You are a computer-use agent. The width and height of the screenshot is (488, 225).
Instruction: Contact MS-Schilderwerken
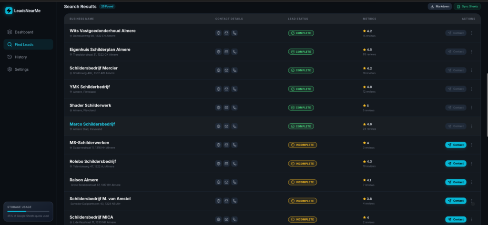pyautogui.click(x=456, y=145)
